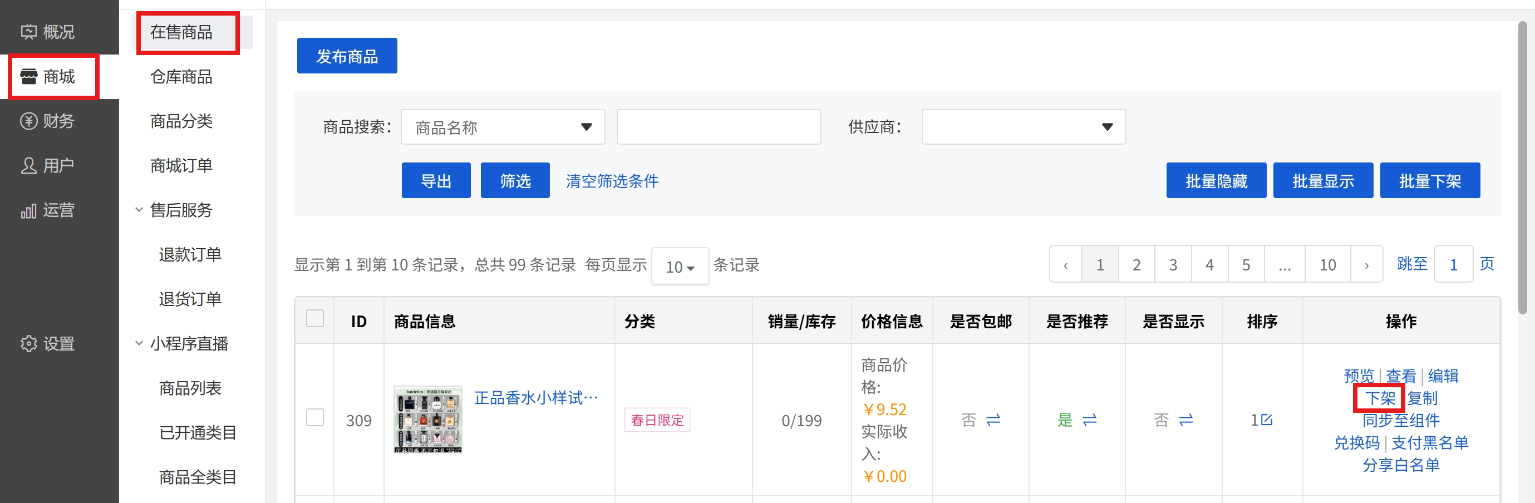
Task: Check the select-all checkbox in table header
Action: click(314, 319)
